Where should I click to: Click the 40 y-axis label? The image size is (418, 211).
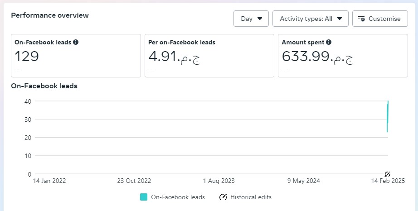(28, 101)
